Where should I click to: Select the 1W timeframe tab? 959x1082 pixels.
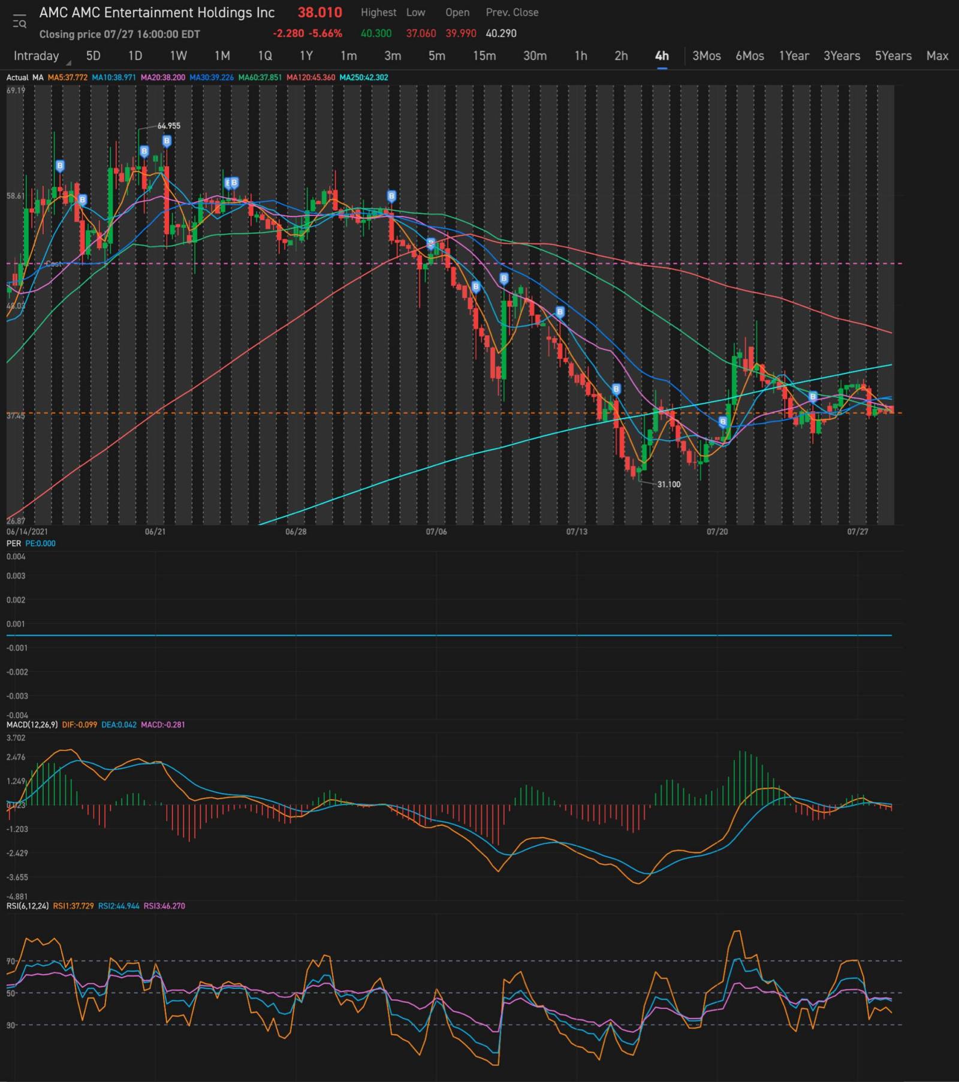[179, 56]
